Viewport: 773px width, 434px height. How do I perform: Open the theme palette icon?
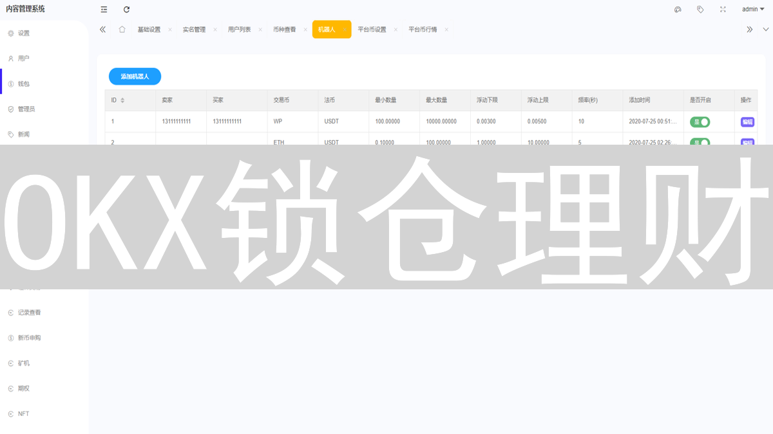pos(678,10)
